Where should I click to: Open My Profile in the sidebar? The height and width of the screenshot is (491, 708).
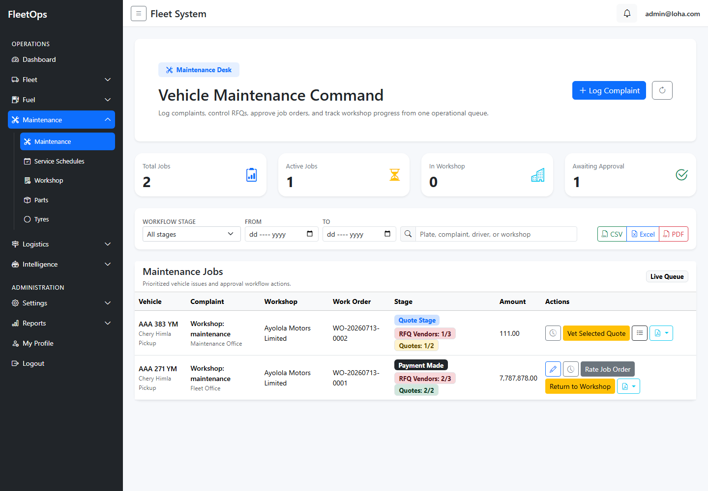point(61,343)
